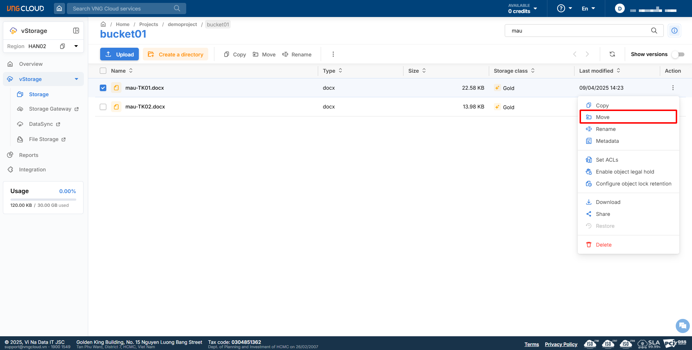692x350 pixels.
Task: Click the home icon in top bar
Action: pos(59,8)
